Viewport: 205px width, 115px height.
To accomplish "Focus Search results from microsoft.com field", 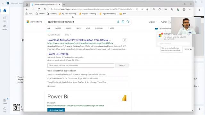I will pos(81,65).
